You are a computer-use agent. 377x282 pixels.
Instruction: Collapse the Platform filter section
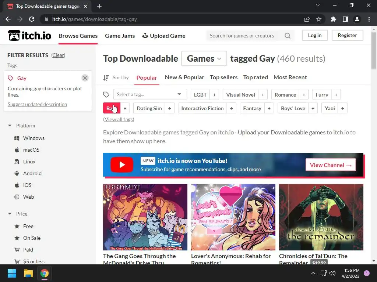click(21, 126)
